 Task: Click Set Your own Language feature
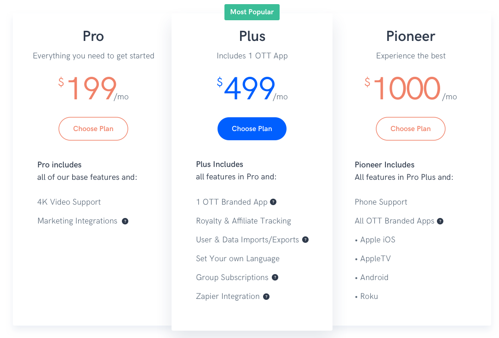point(238,258)
